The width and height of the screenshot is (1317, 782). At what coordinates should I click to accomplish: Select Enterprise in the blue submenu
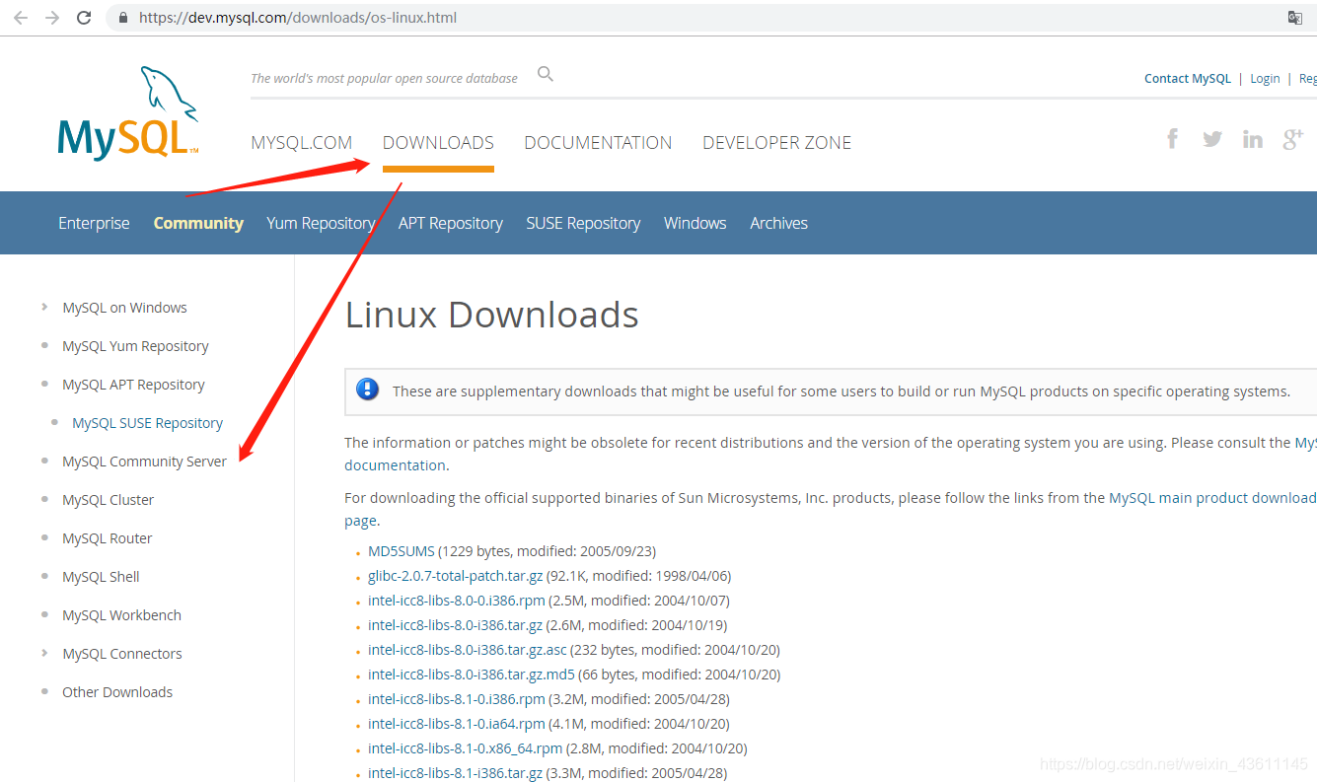click(94, 223)
